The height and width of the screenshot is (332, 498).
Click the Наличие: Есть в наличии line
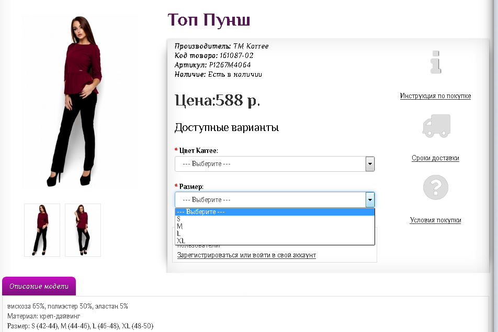tap(218, 75)
